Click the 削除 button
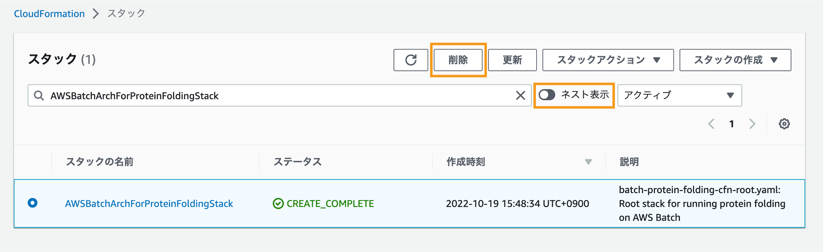This screenshot has width=824, height=252. [x=458, y=60]
